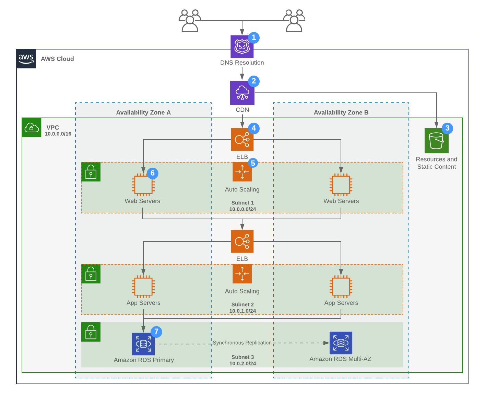This screenshot has width=486, height=400.
Task: Select the top ELB load balancer icon
Action: pyautogui.click(x=242, y=140)
